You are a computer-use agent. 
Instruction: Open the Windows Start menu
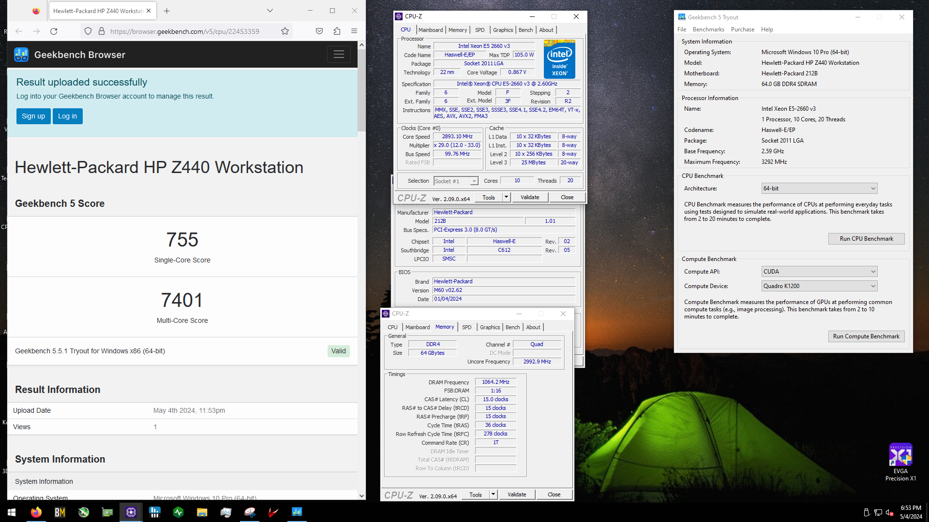pos(12,512)
